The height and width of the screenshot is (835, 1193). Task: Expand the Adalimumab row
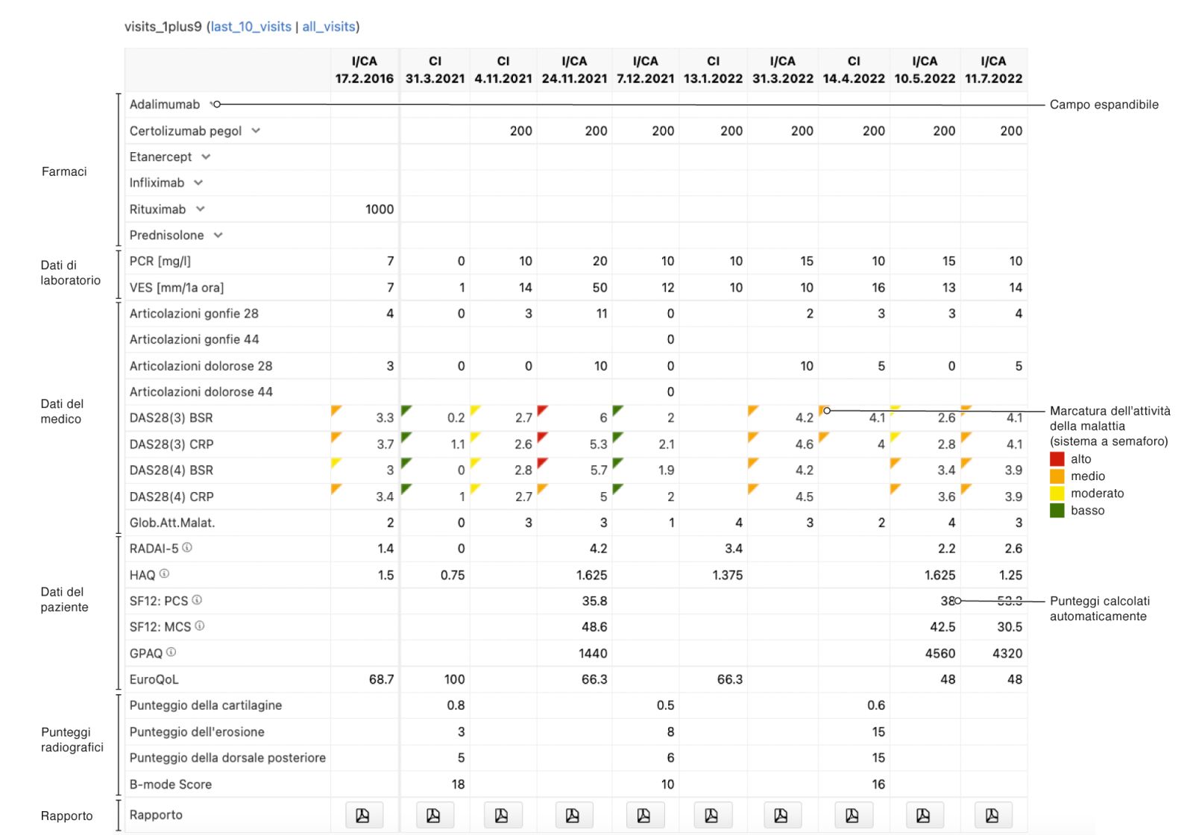coord(213,104)
